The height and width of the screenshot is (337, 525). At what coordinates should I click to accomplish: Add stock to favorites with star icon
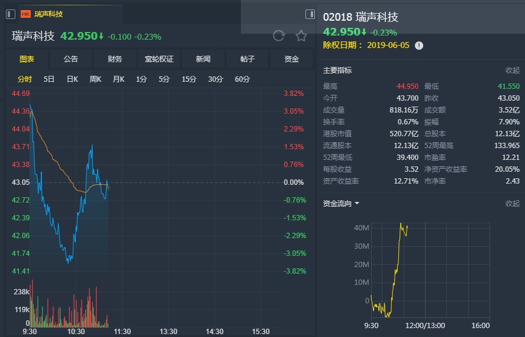[x=301, y=36]
